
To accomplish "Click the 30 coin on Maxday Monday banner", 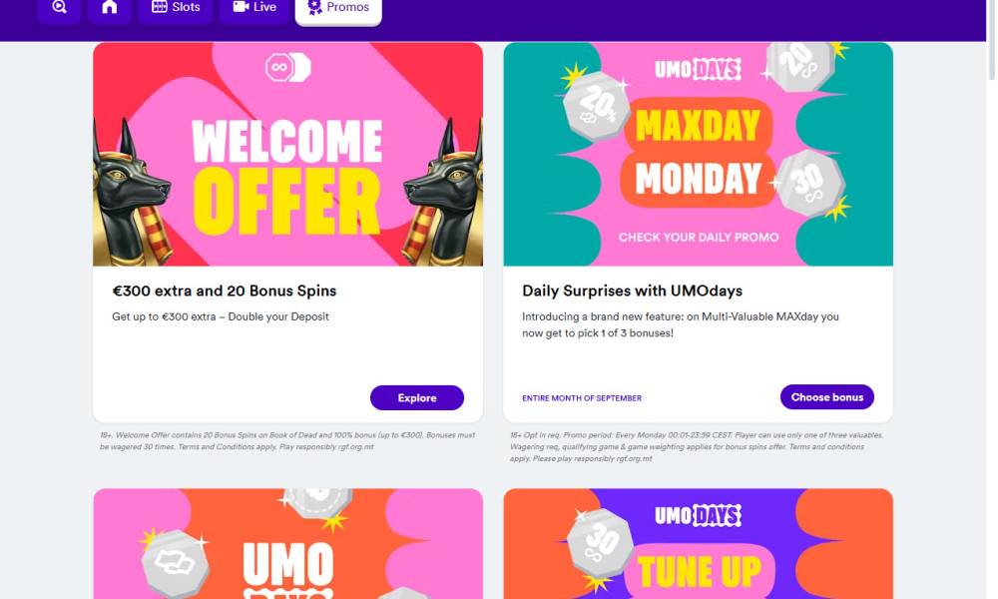I will pyautogui.click(x=809, y=184).
